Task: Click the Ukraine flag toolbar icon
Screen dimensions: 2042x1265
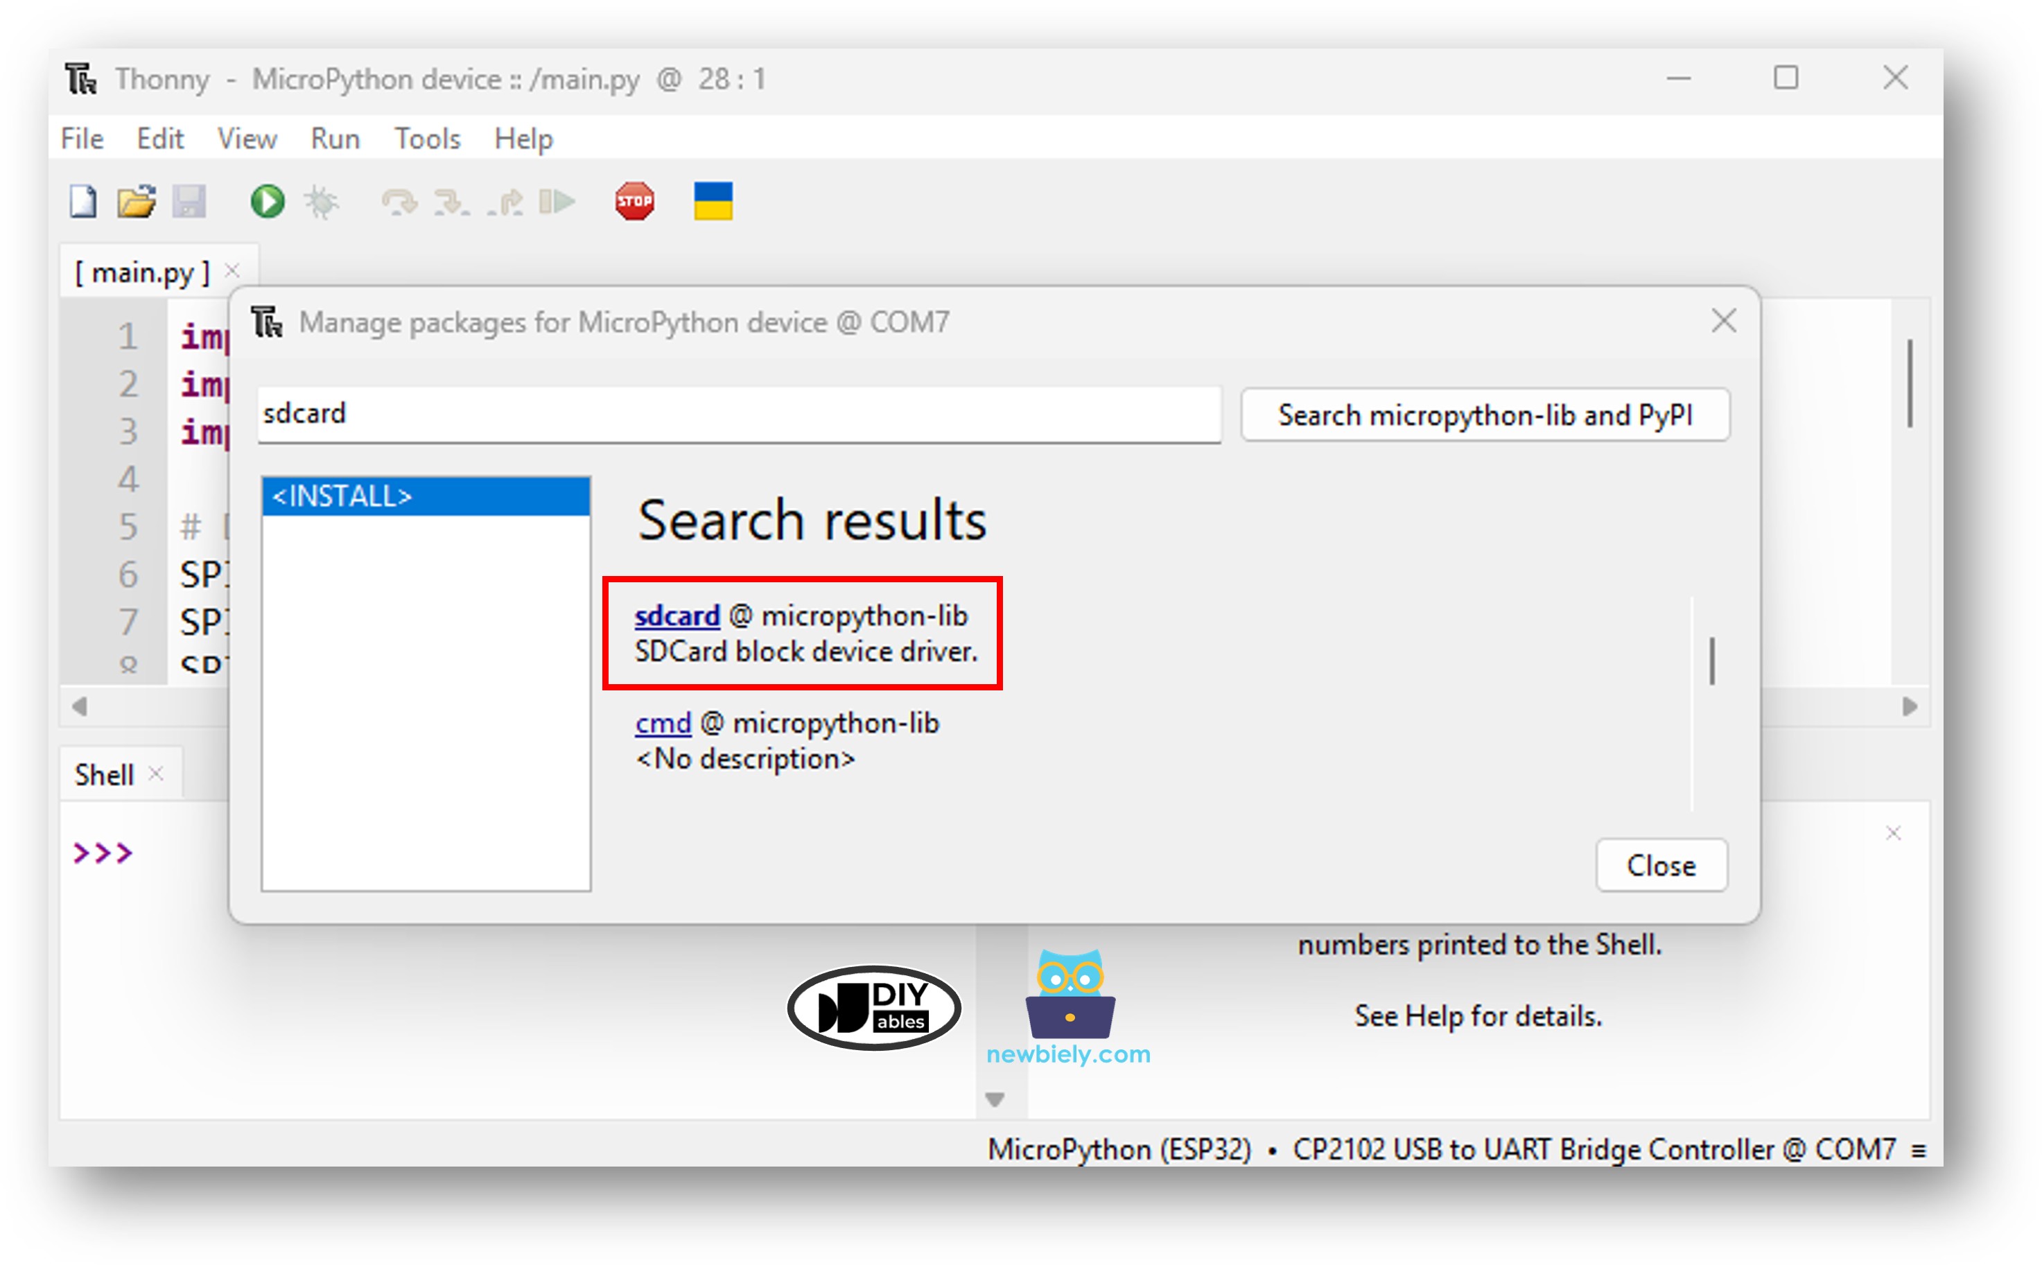Action: [713, 202]
